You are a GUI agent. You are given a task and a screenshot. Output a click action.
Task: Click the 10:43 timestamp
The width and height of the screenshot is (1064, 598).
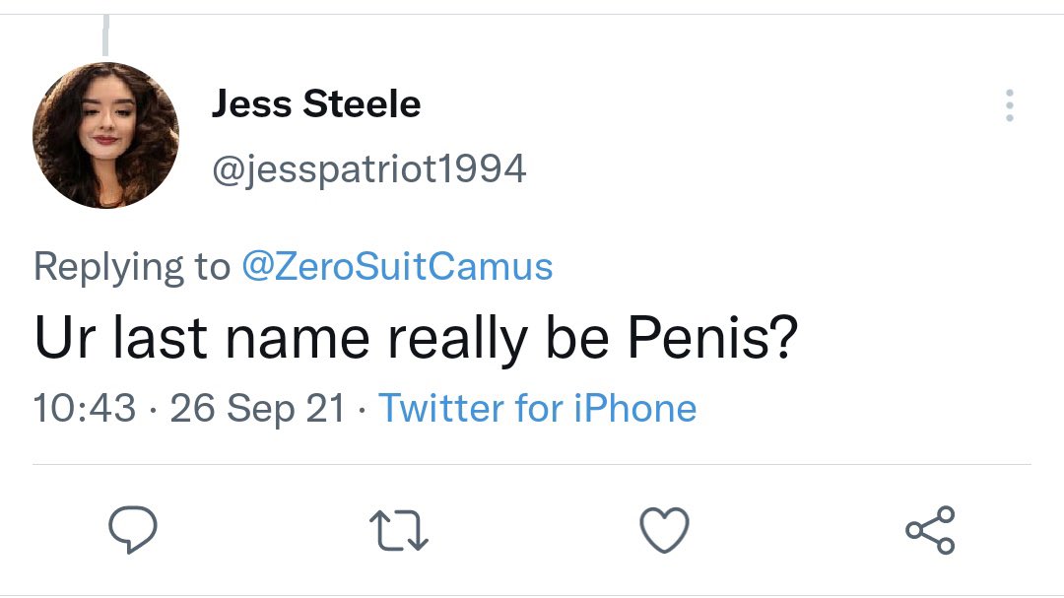(85, 408)
